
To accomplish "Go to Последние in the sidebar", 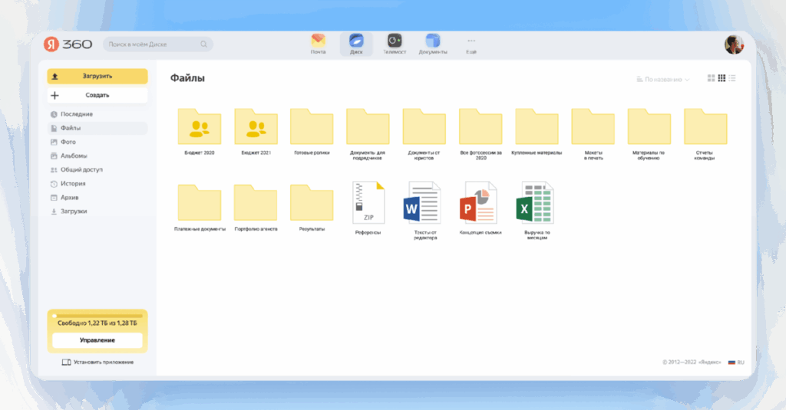I will pos(77,114).
